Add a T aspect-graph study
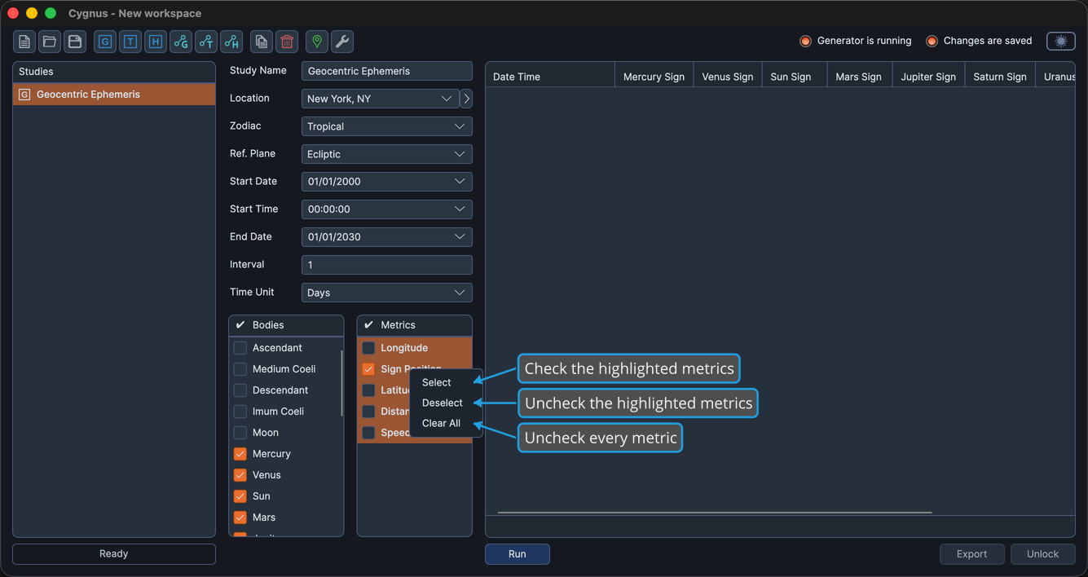The image size is (1088, 577). click(x=206, y=42)
